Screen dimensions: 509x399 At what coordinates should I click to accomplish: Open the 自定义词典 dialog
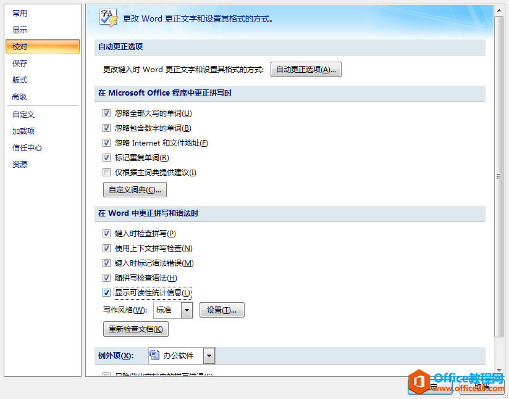pos(135,189)
